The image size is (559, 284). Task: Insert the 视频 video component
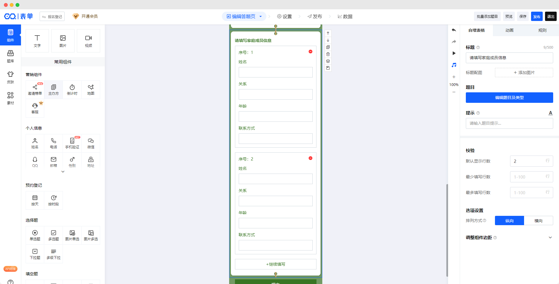(x=88, y=41)
